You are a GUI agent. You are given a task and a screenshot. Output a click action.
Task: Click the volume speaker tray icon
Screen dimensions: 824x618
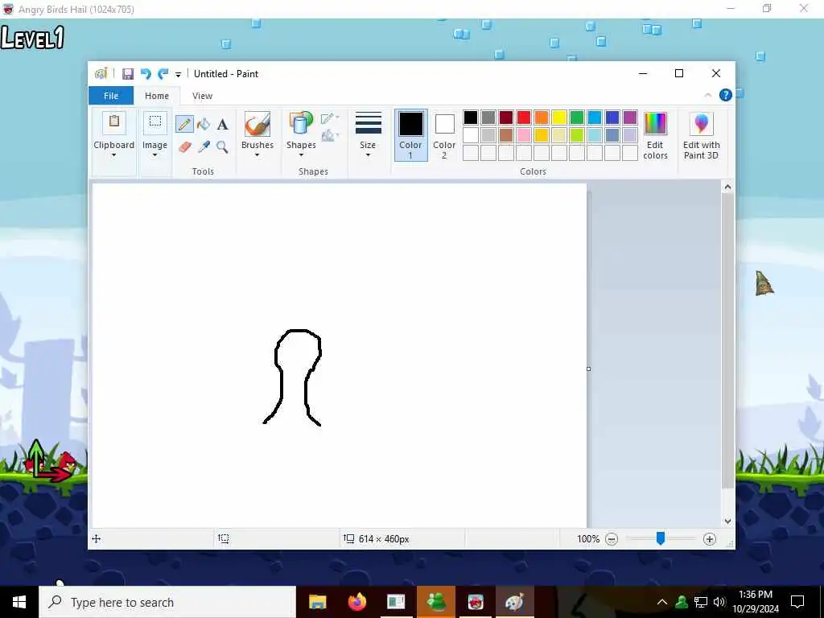pos(719,602)
